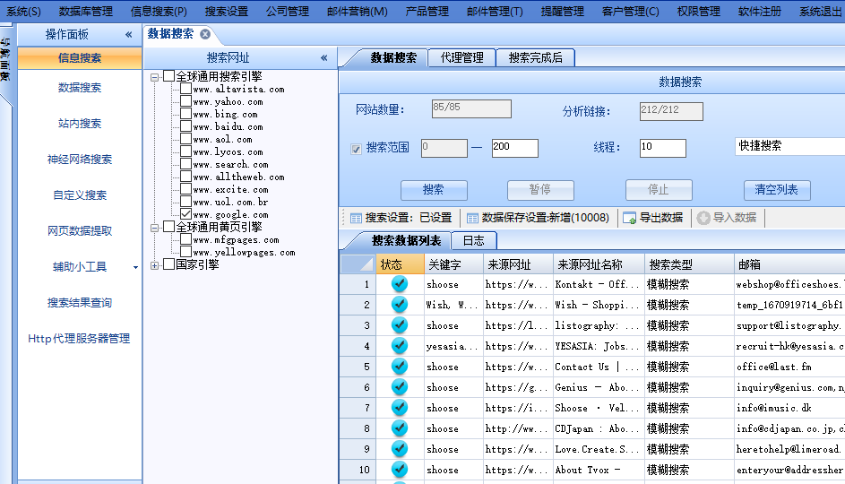Click status checkmark icon in row 3
This screenshot has height=484, width=845.
pos(400,325)
